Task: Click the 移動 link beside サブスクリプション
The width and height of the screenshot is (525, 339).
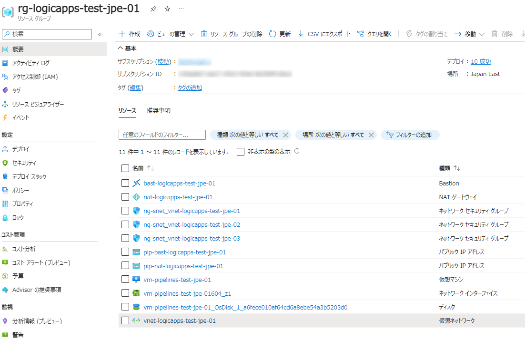Action: coord(163,61)
